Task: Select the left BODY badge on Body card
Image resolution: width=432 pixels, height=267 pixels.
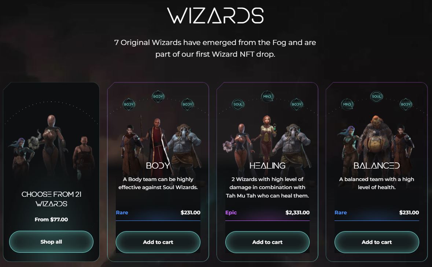Action: [129, 104]
